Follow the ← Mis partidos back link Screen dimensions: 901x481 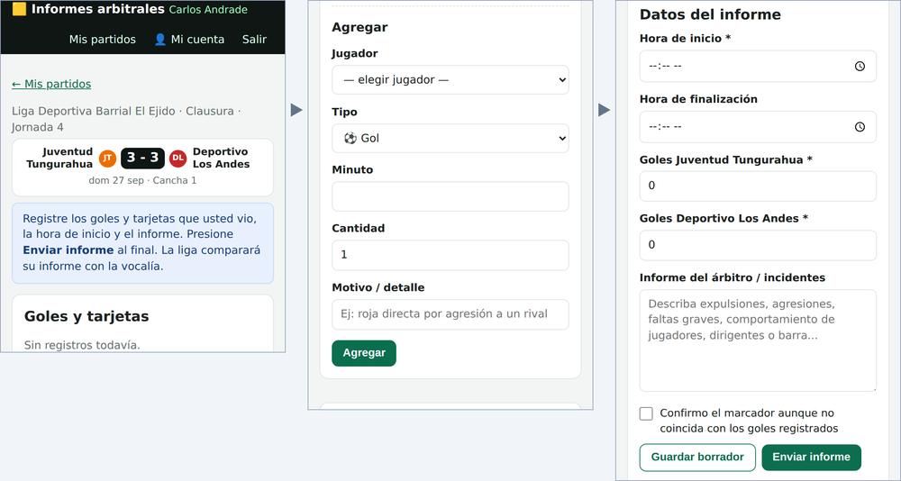[51, 84]
